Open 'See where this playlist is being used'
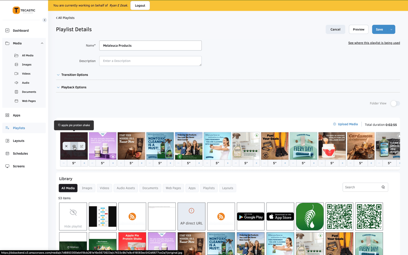 (374, 43)
